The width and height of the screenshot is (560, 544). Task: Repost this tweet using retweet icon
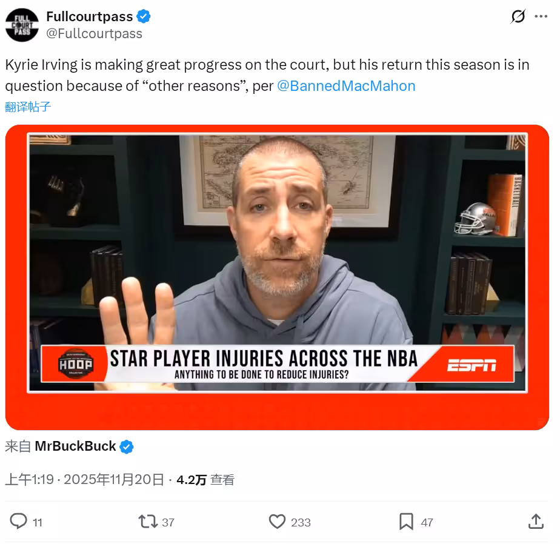[x=148, y=522]
